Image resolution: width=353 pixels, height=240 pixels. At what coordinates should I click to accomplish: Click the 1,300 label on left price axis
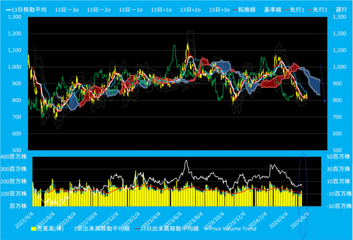coord(15,17)
